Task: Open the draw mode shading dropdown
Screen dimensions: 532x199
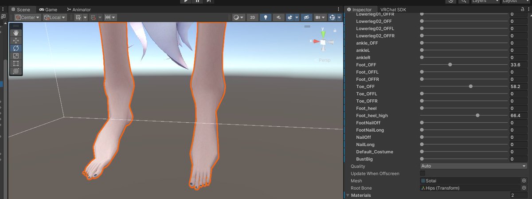Action: [x=239, y=17]
